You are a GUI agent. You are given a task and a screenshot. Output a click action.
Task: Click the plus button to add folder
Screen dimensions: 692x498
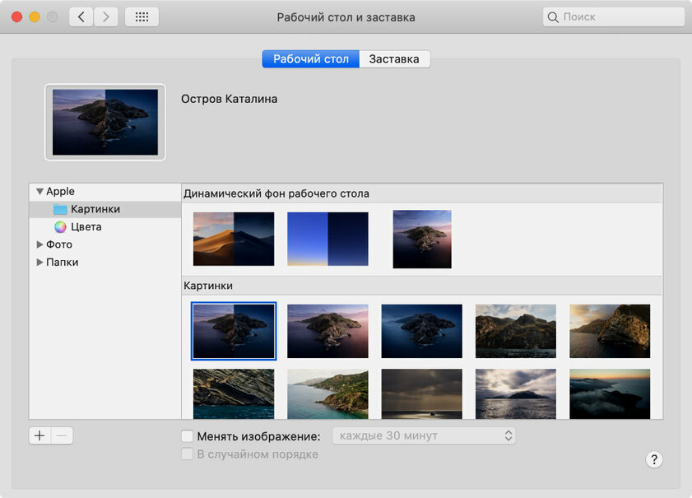[x=39, y=435]
